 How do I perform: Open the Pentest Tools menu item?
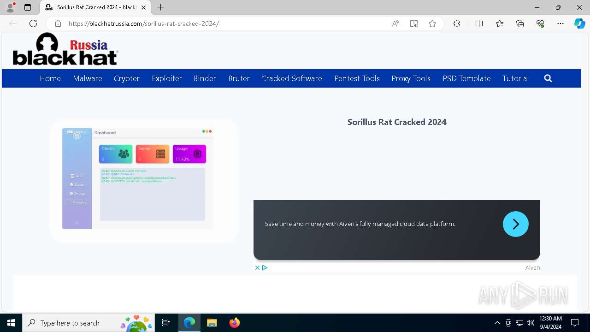(x=357, y=78)
